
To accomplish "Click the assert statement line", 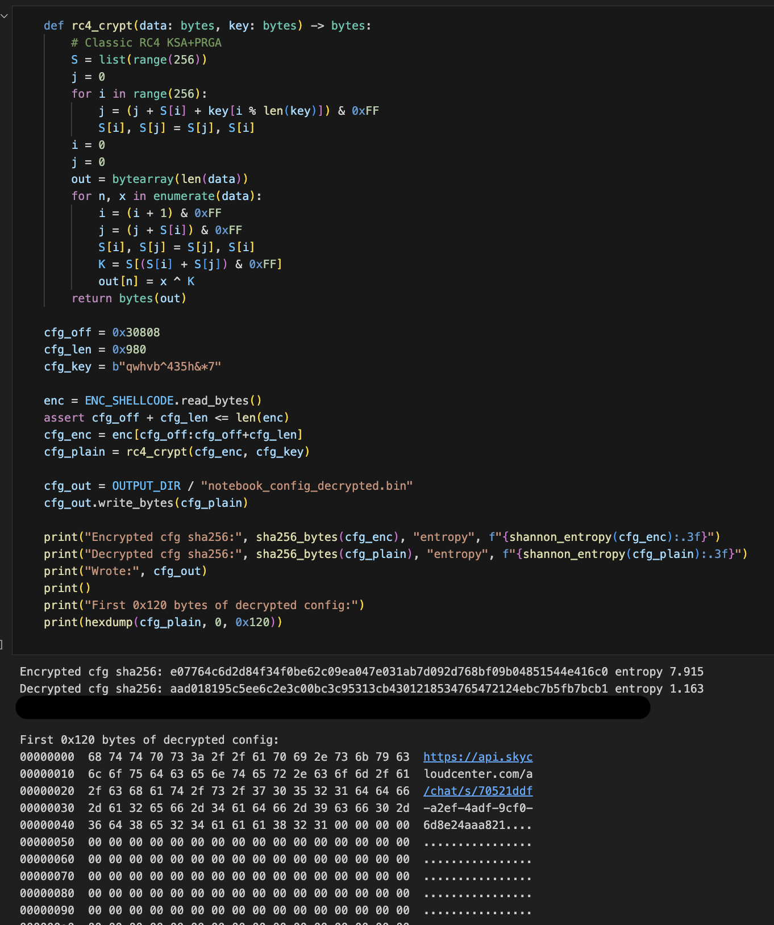I will coord(167,418).
